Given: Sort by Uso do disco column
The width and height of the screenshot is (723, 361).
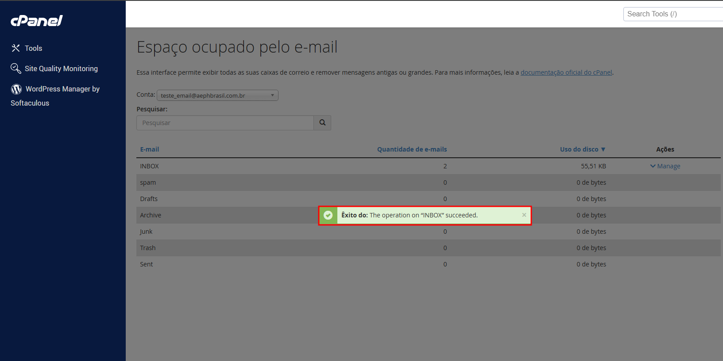Looking at the screenshot, I should point(583,149).
